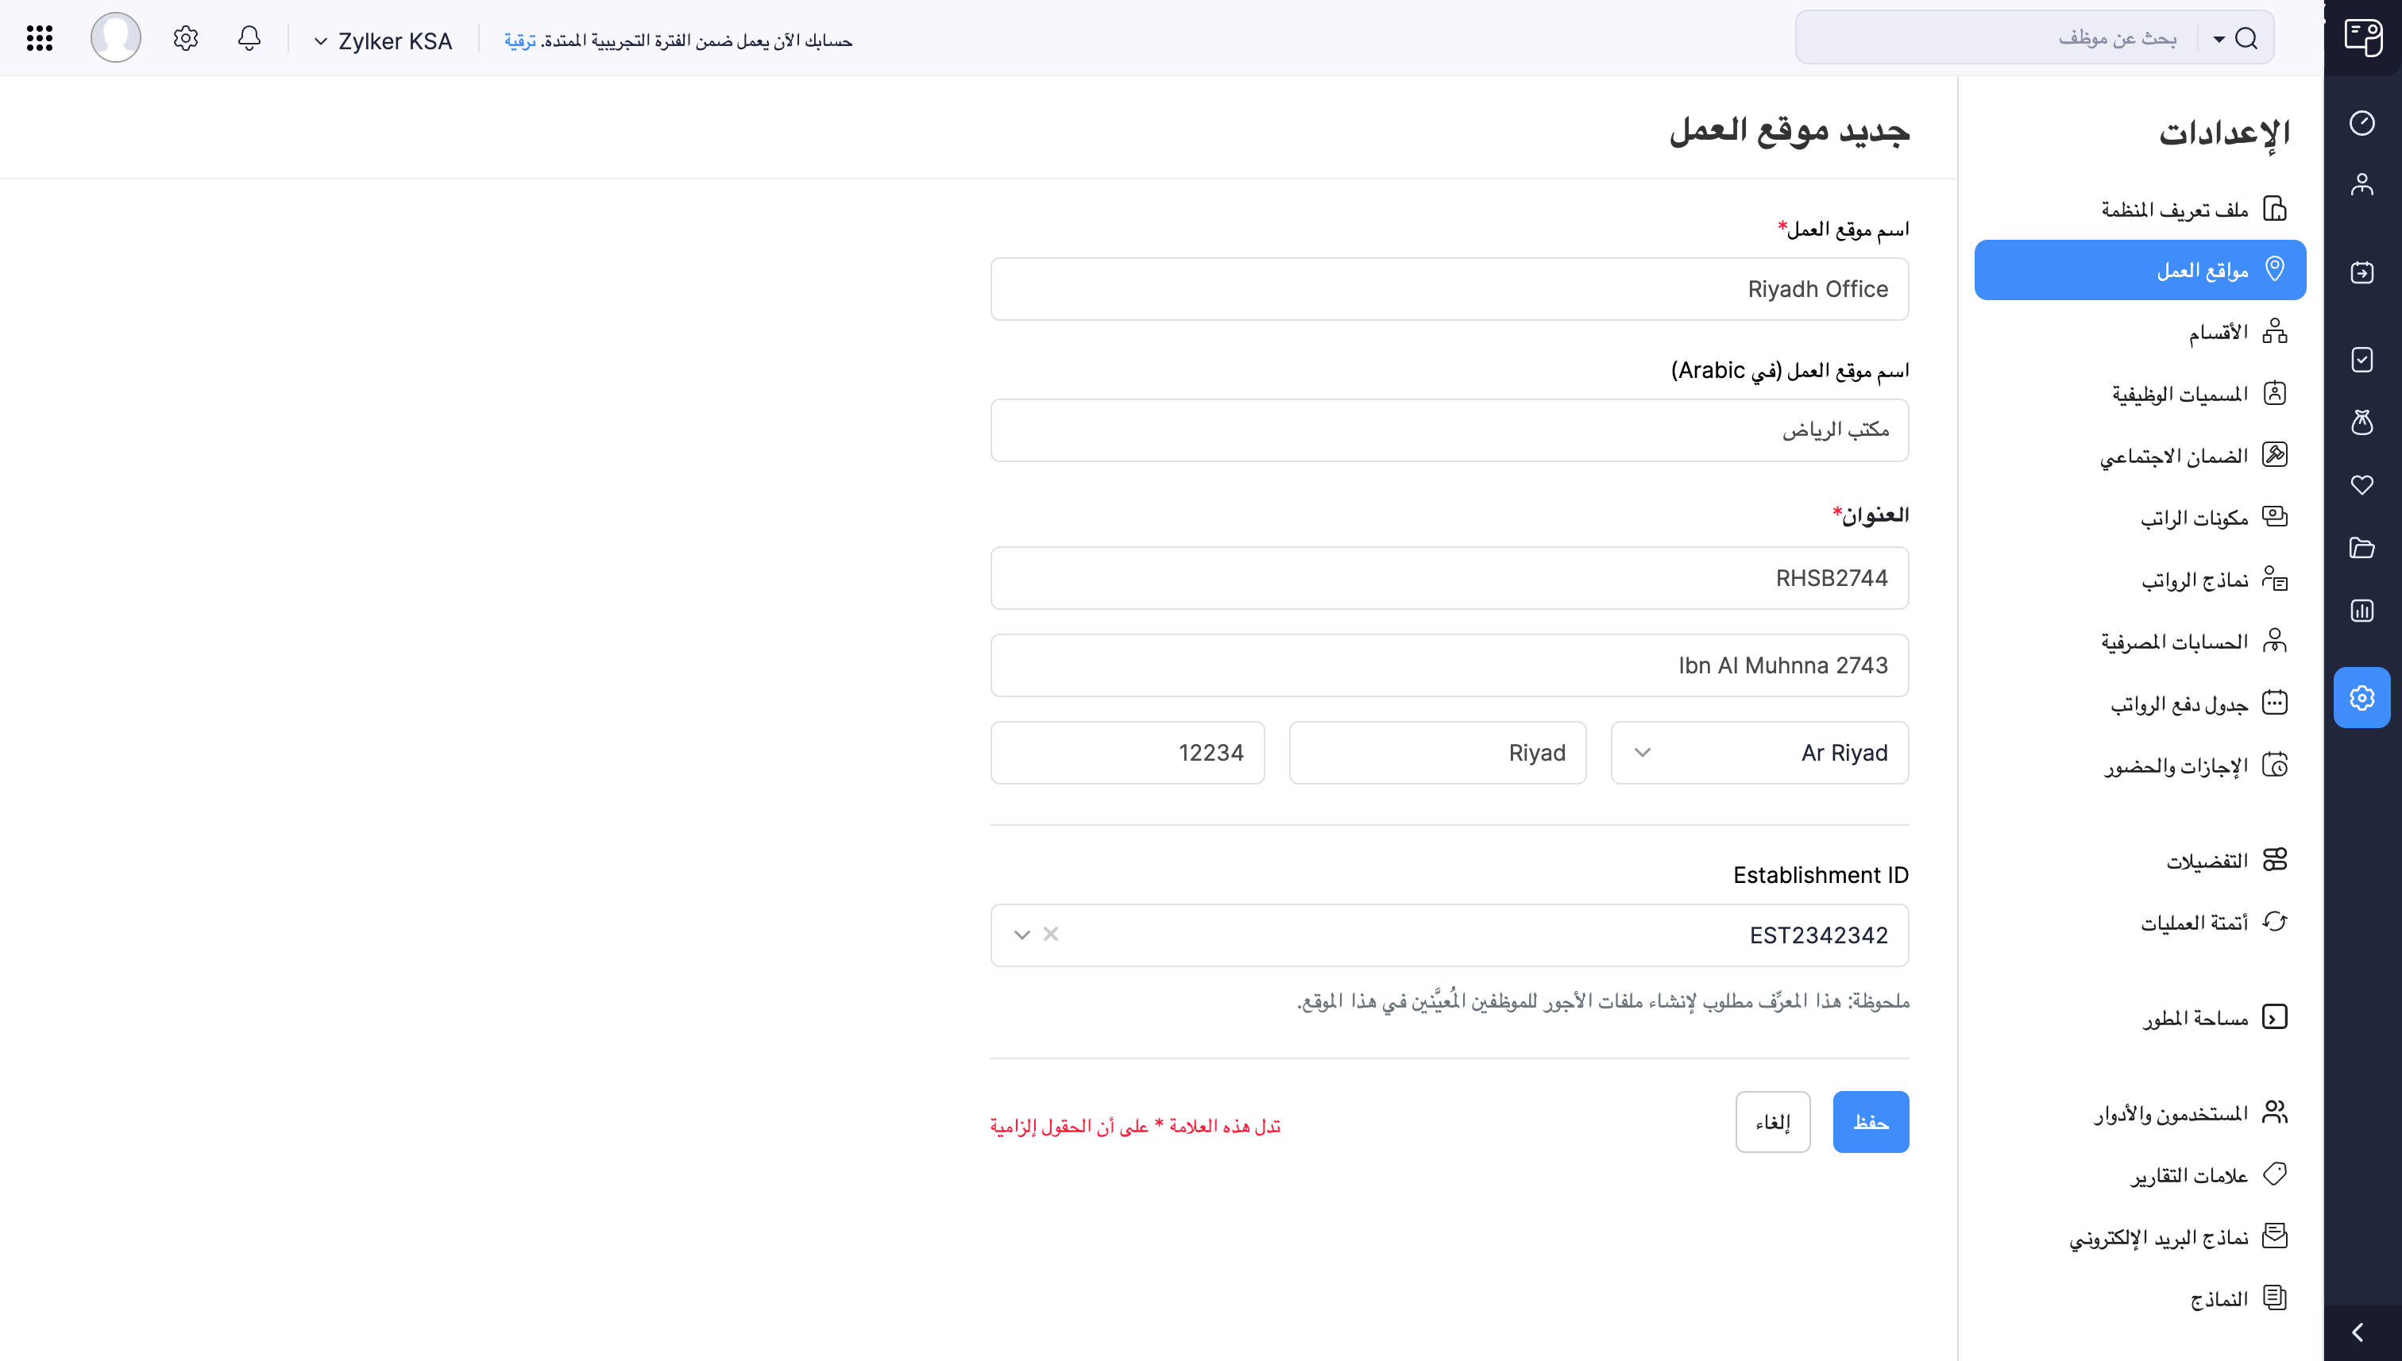2402x1361 pixels.
Task: Select the employees person icon in the right rail
Action: [x=2364, y=184]
